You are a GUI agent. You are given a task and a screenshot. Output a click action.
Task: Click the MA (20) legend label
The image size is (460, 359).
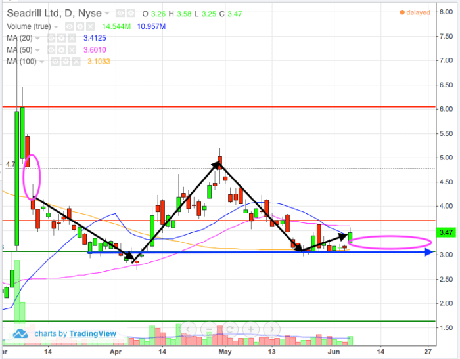(x=20, y=38)
